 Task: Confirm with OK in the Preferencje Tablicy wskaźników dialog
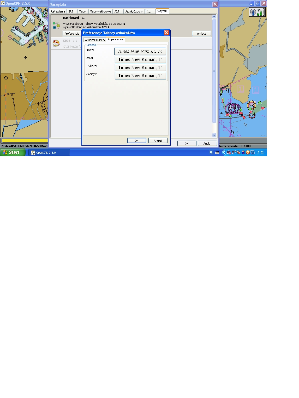pos(137,141)
